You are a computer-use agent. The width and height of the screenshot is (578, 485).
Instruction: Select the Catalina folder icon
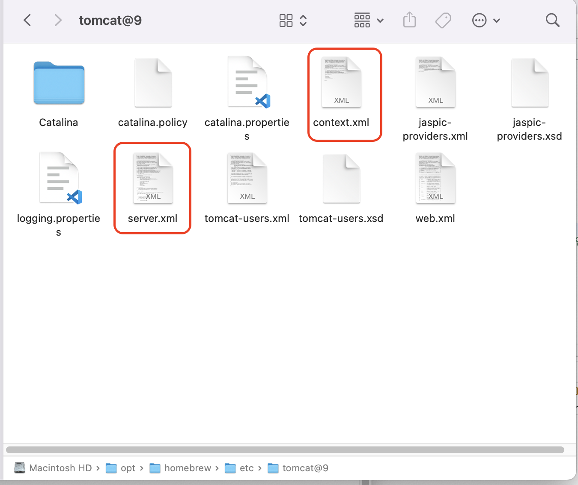pos(59,83)
